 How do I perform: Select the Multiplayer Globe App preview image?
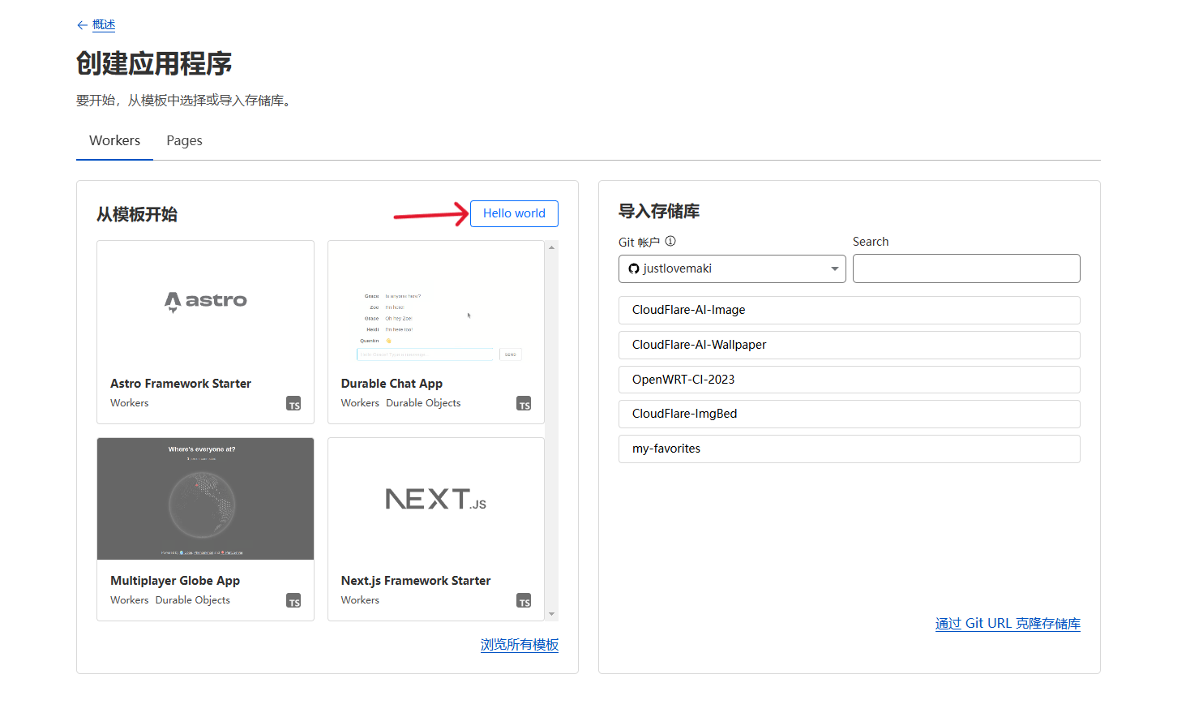tap(205, 499)
